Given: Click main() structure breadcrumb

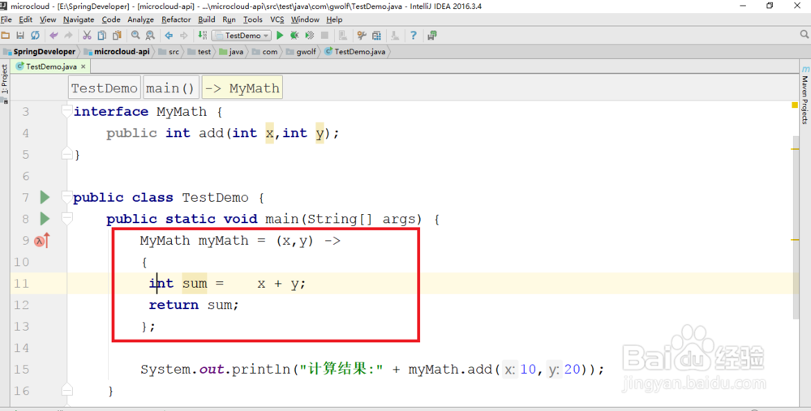Looking at the screenshot, I should [170, 88].
